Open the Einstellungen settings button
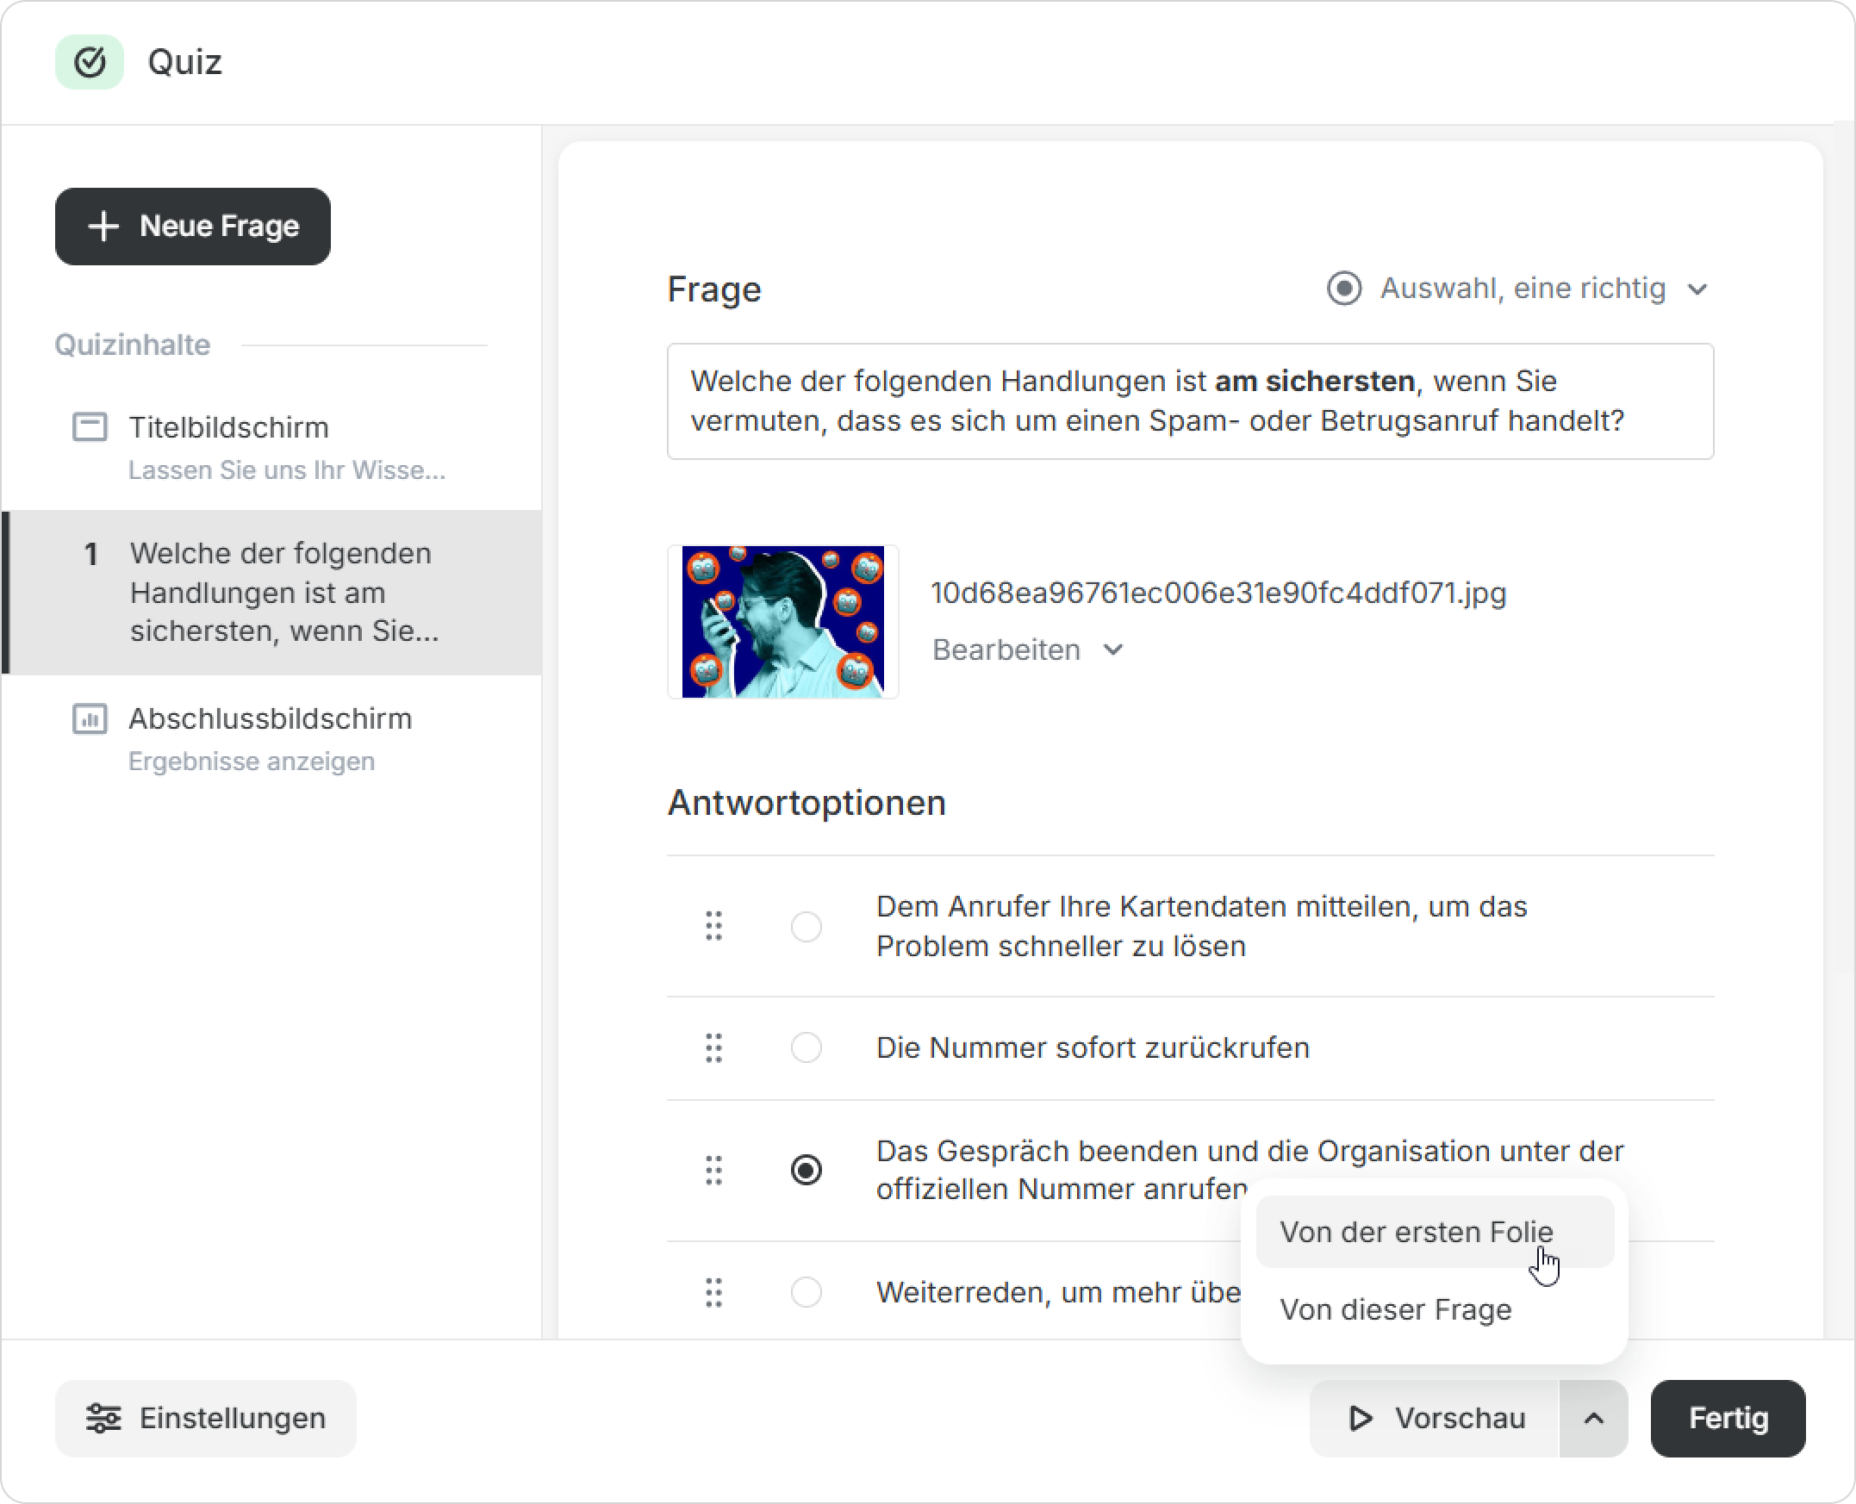The height and width of the screenshot is (1504, 1856). click(x=205, y=1418)
